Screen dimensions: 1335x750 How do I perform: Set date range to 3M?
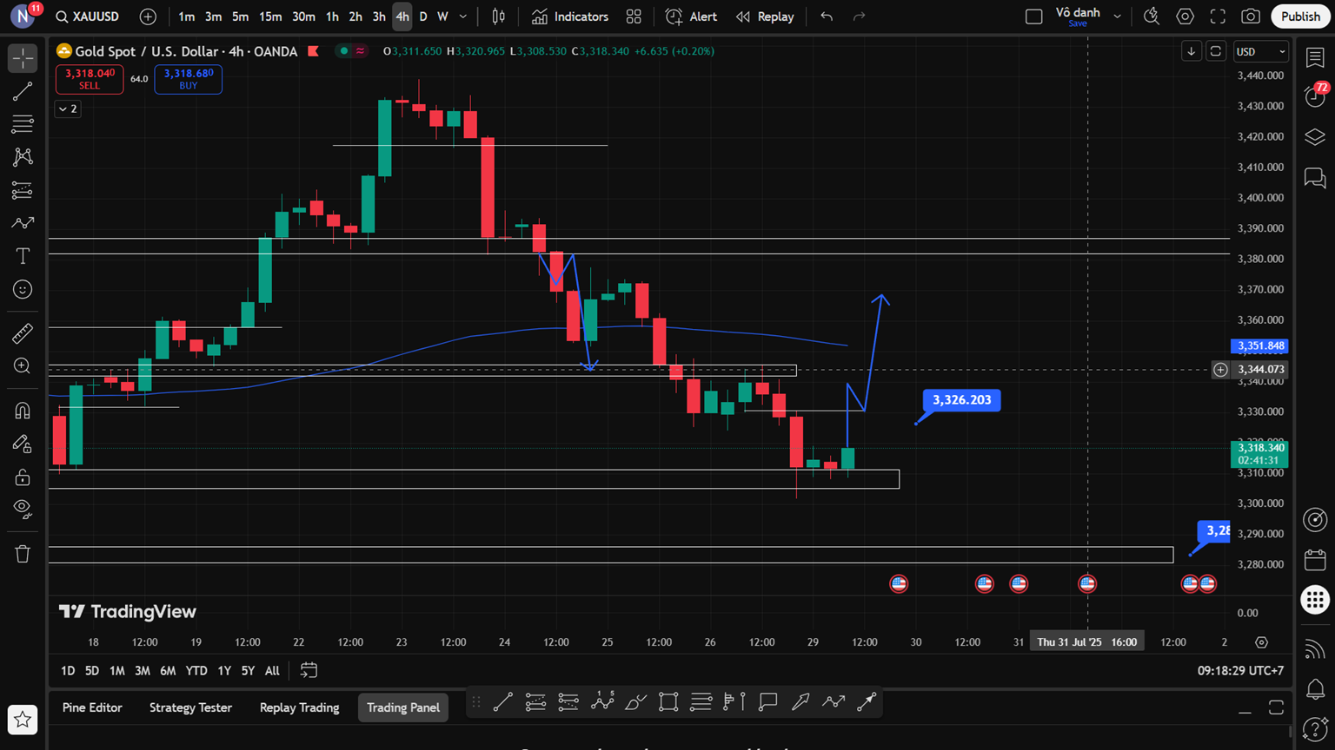pyautogui.click(x=142, y=670)
